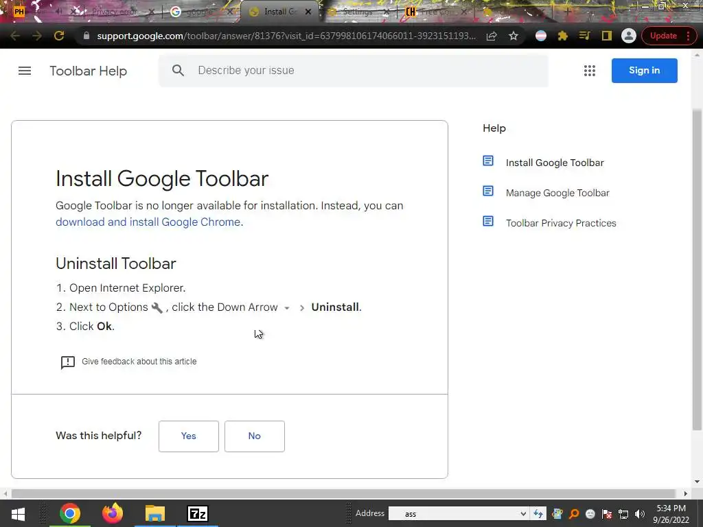Screen dimensions: 703x527
Task: Open the Windows Start menu
Action: (x=18, y=513)
